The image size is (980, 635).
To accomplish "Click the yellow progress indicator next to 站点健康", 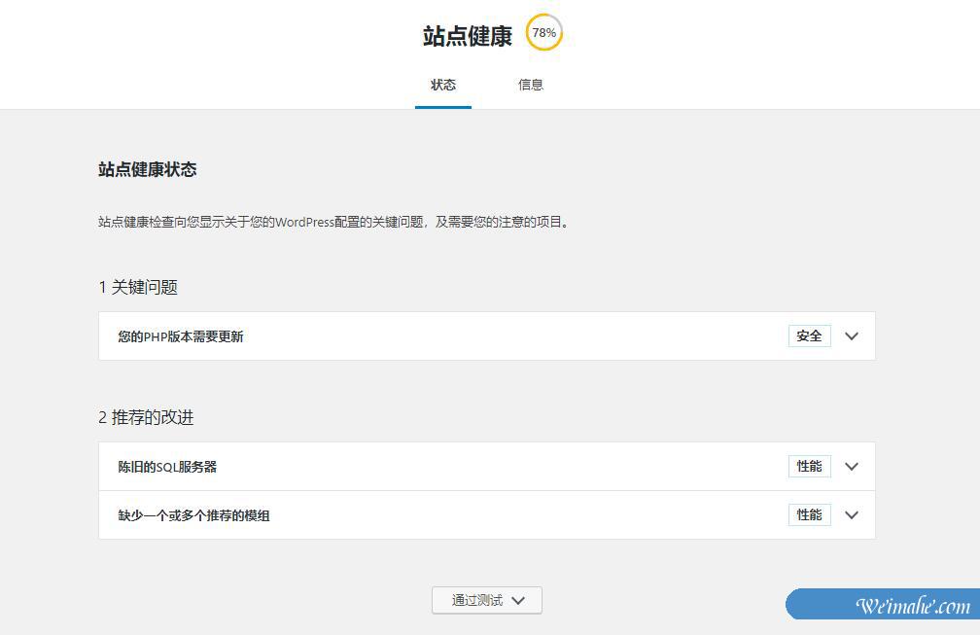I will [543, 32].
